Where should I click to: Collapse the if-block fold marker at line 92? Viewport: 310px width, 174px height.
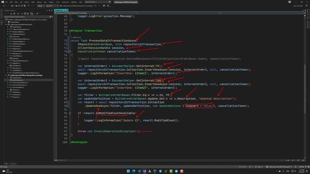pyautogui.click(x=70, y=113)
